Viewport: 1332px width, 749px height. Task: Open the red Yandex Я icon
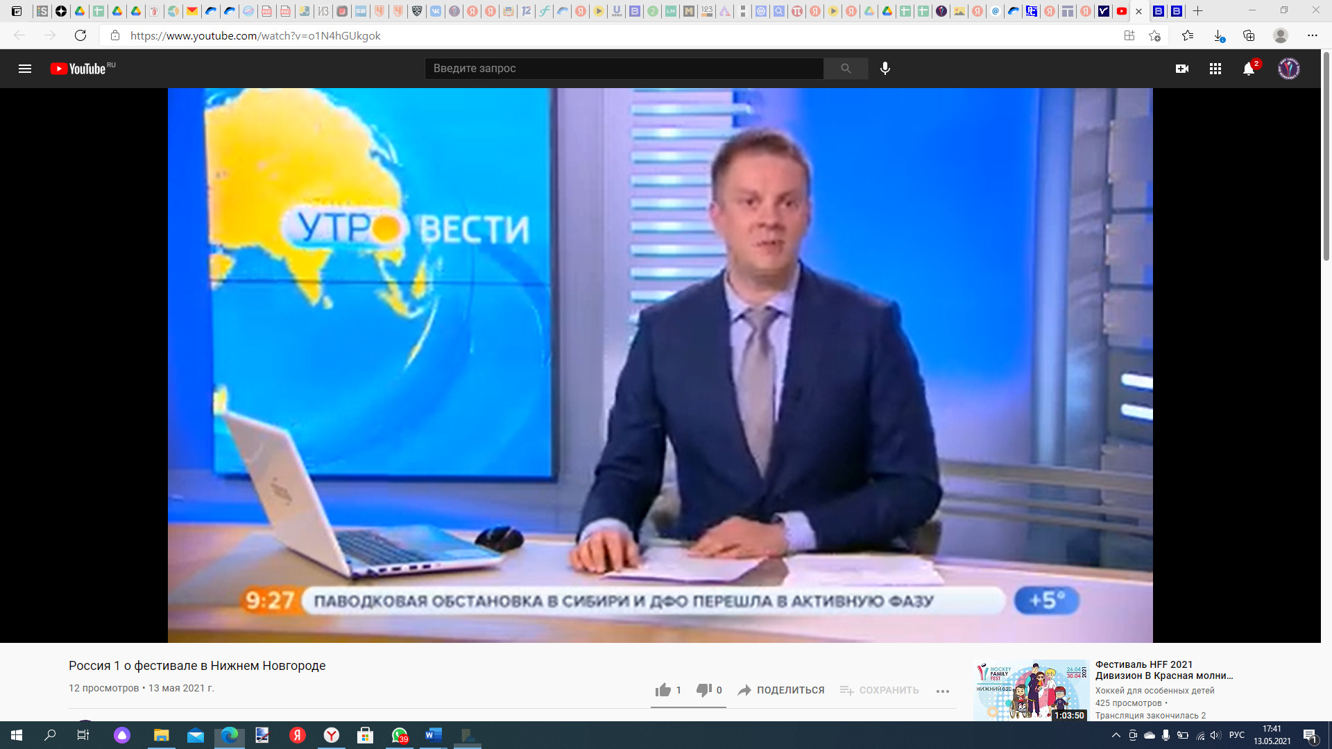coord(298,735)
